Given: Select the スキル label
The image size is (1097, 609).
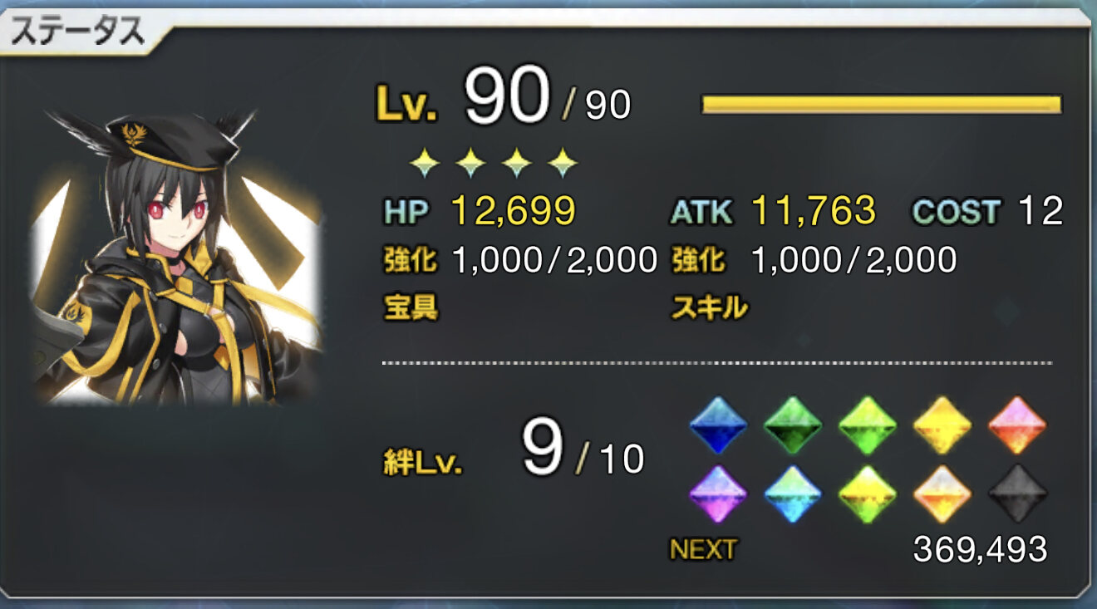Looking at the screenshot, I should coord(709,308).
